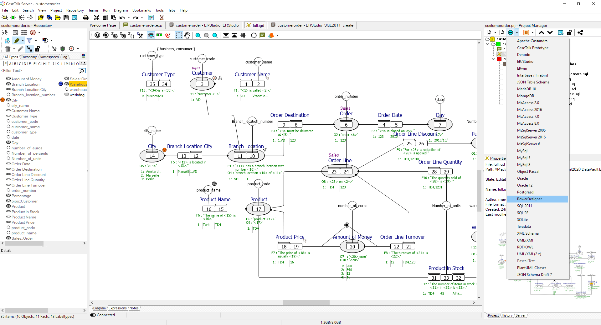Viewport: 601px width, 325px height.
Task: Toggle eye icon next to highlighted Warehouse item
Action: click(67, 84)
